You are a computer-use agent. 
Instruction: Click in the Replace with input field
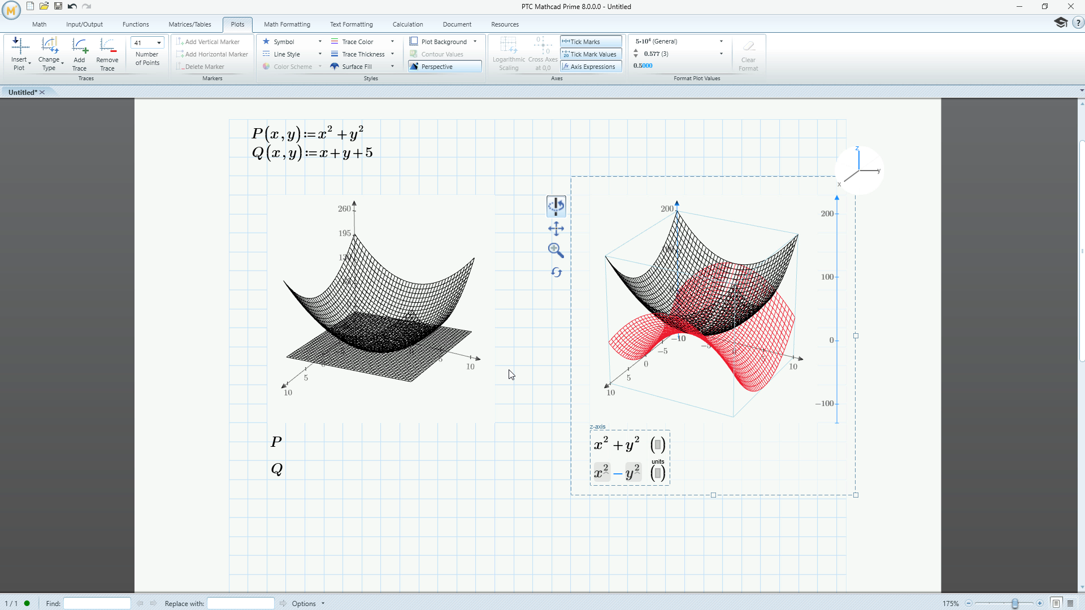pyautogui.click(x=241, y=603)
